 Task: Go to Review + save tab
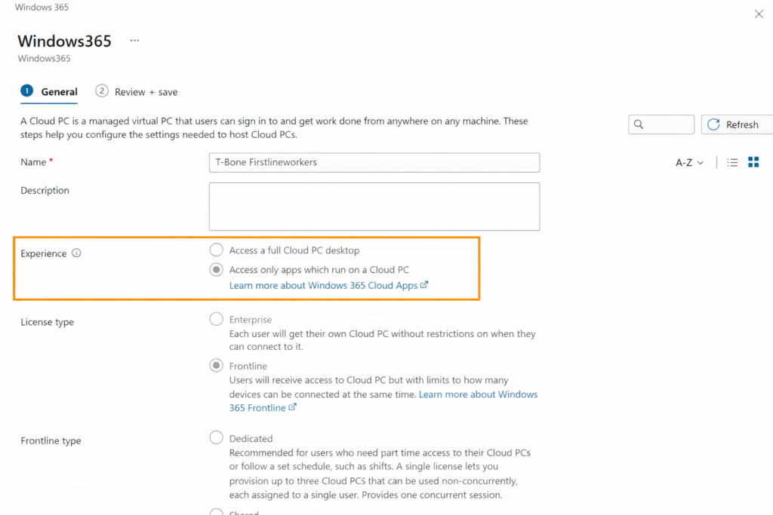pyautogui.click(x=146, y=92)
